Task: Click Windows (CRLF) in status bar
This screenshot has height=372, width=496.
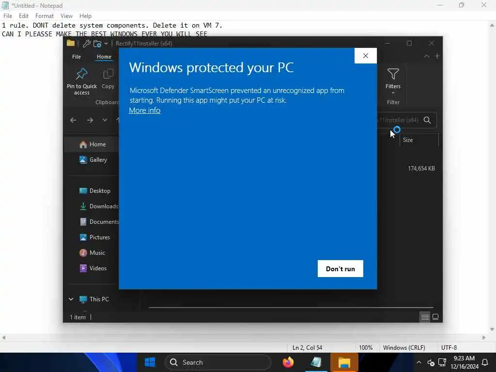Action: (x=404, y=348)
